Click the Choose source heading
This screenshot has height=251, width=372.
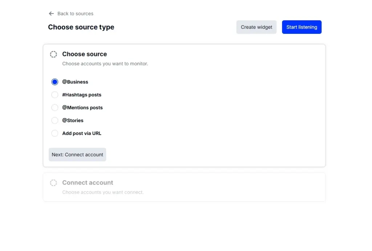pos(84,54)
